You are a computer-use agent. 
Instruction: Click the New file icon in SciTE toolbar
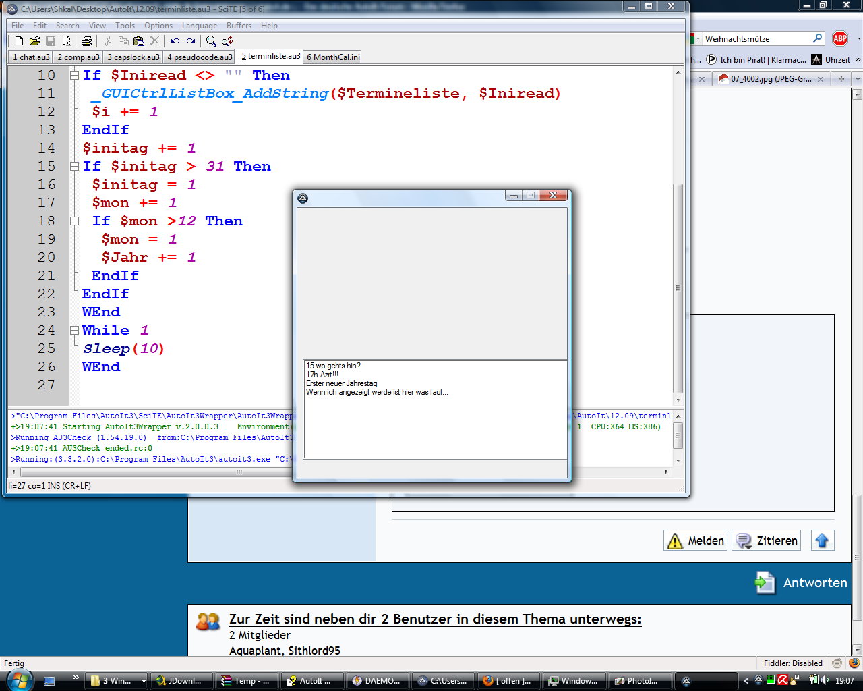[x=19, y=41]
